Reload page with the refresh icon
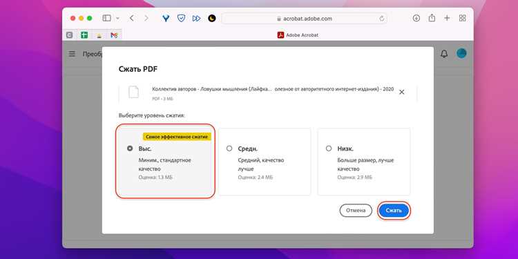This screenshot has width=518, height=259. (382, 19)
